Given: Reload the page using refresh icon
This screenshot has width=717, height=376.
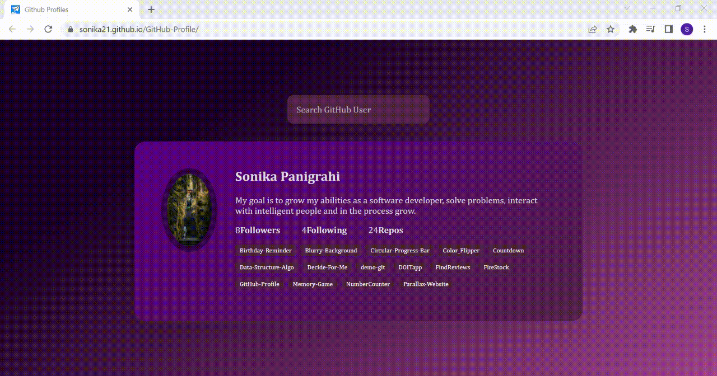Looking at the screenshot, I should [x=48, y=29].
